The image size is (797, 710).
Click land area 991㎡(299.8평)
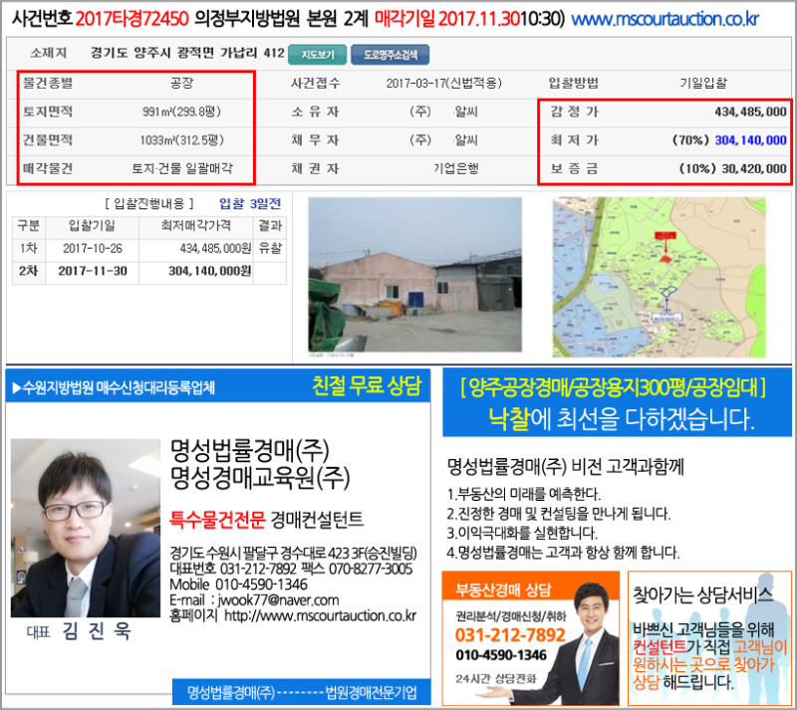181,112
